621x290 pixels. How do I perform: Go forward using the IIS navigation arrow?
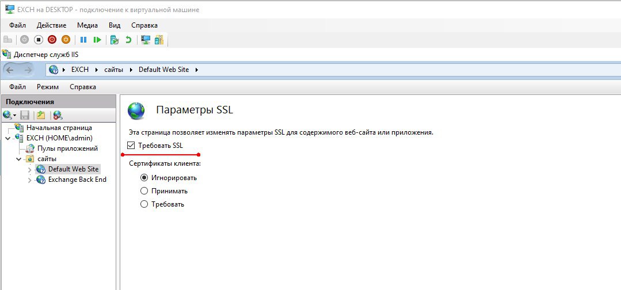[x=28, y=70]
